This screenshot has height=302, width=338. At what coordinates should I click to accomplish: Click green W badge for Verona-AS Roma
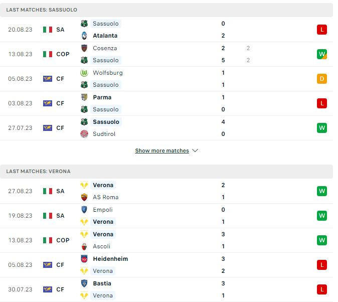[x=322, y=191]
